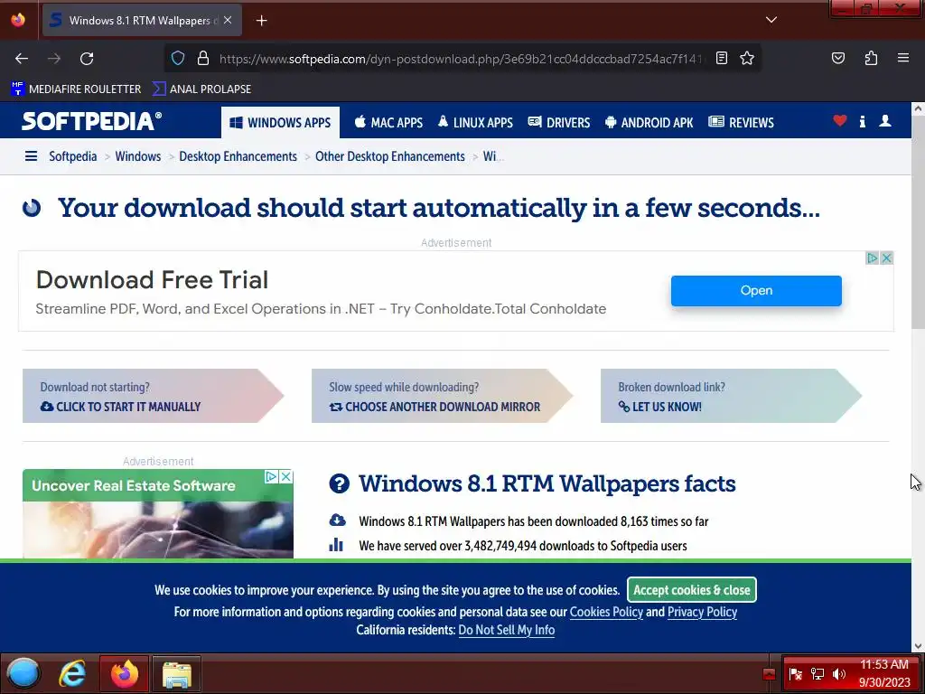This screenshot has height=694, width=925.
Task: Launch Internet Explorer from taskbar
Action: coord(72,673)
